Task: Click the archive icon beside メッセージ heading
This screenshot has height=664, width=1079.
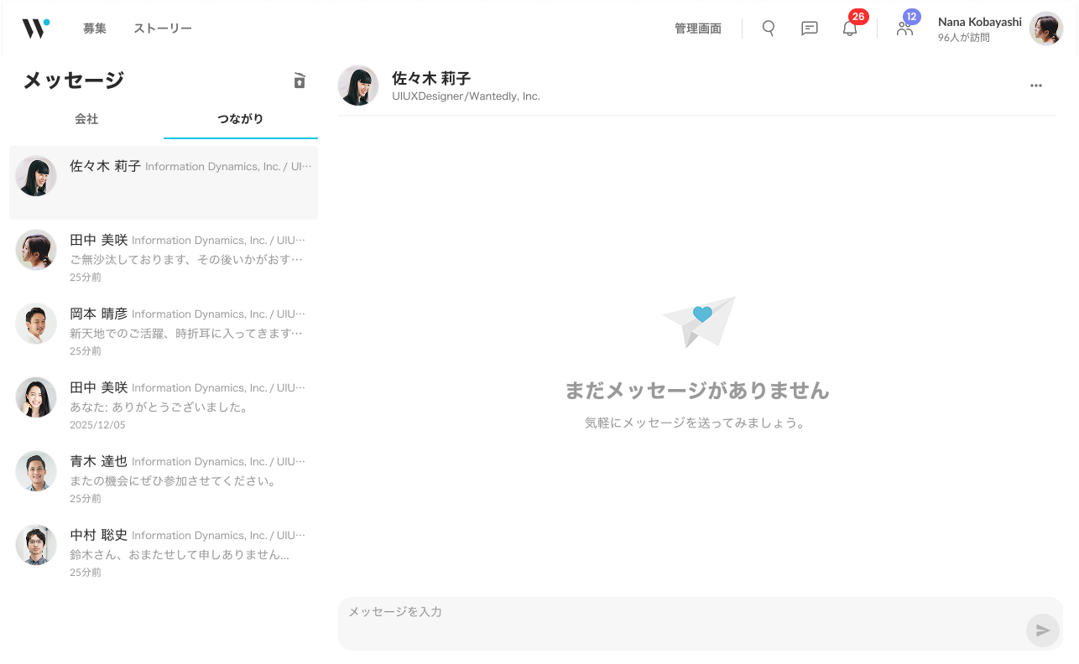Action: 300,80
